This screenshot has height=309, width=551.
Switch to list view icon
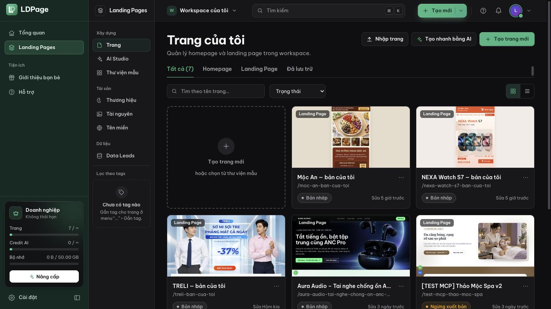click(x=527, y=91)
